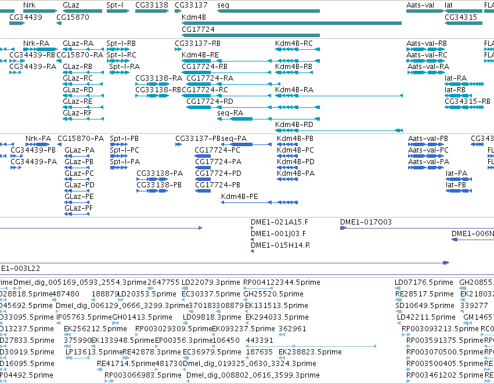Click clone 'DME1-015H14.R'
This screenshot has height=384, width=494.
pos(280,245)
